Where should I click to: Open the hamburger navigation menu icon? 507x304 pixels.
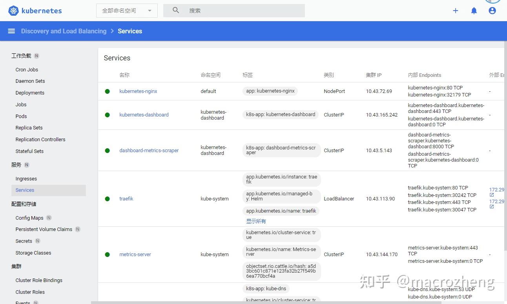[x=11, y=31]
